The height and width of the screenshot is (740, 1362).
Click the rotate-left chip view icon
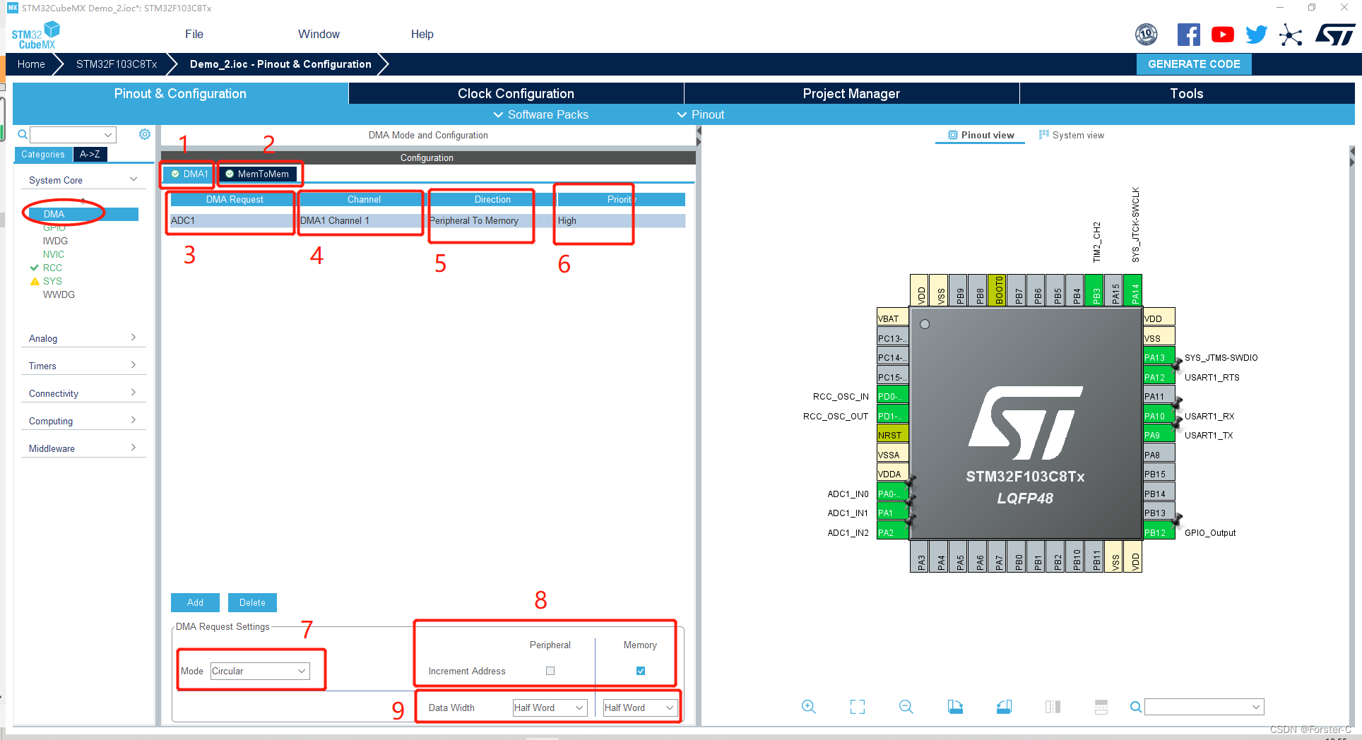click(x=955, y=707)
